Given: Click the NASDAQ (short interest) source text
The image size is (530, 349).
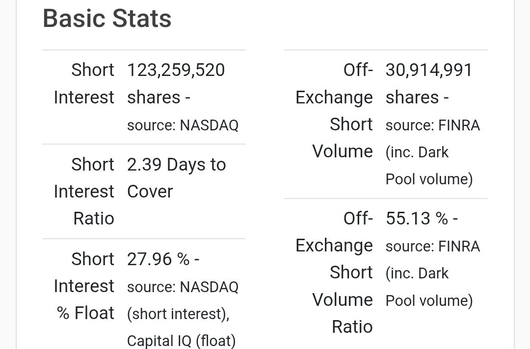Looking at the screenshot, I should 183,300.
